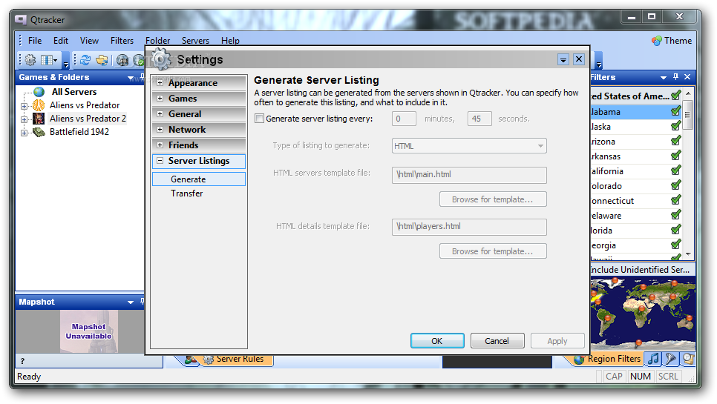The width and height of the screenshot is (717, 404).
Task: Expand the Games settings category
Action: pos(160,99)
